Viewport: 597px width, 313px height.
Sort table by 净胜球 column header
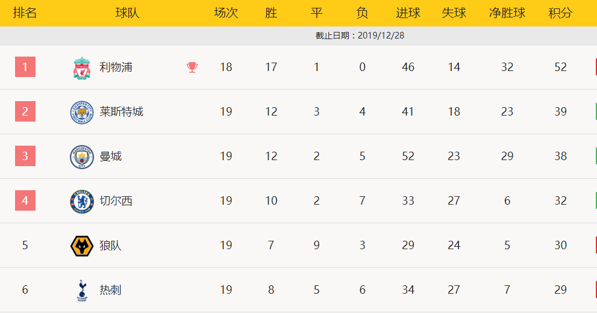[507, 13]
